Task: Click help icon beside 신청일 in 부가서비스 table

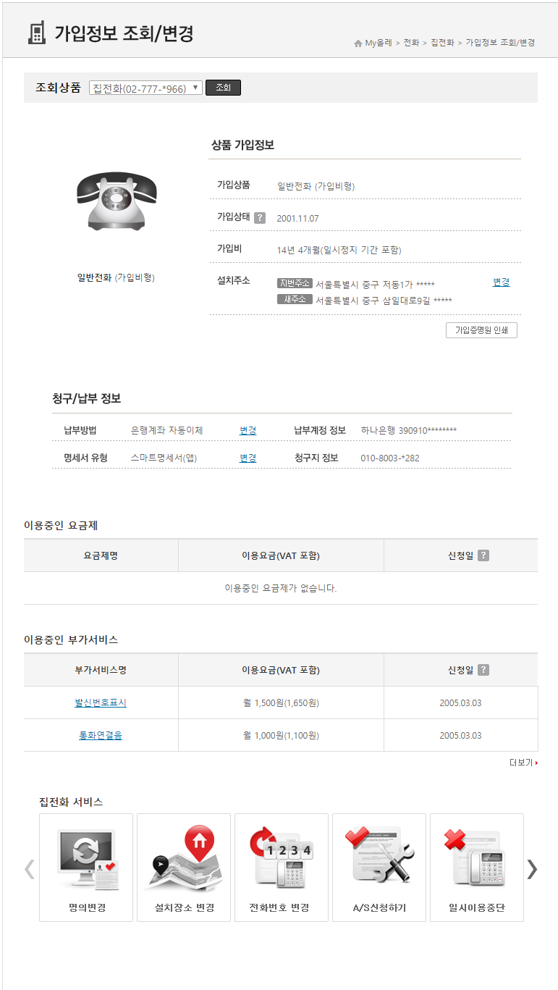Action: pyautogui.click(x=483, y=670)
